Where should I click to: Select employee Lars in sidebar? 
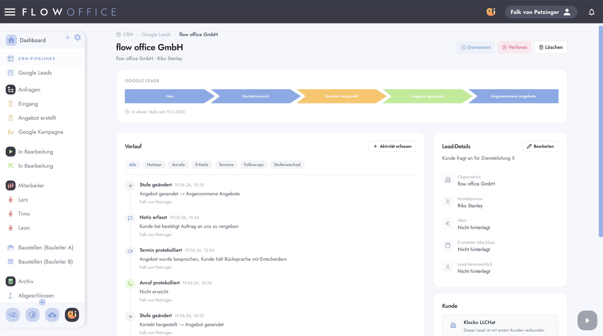pos(23,200)
